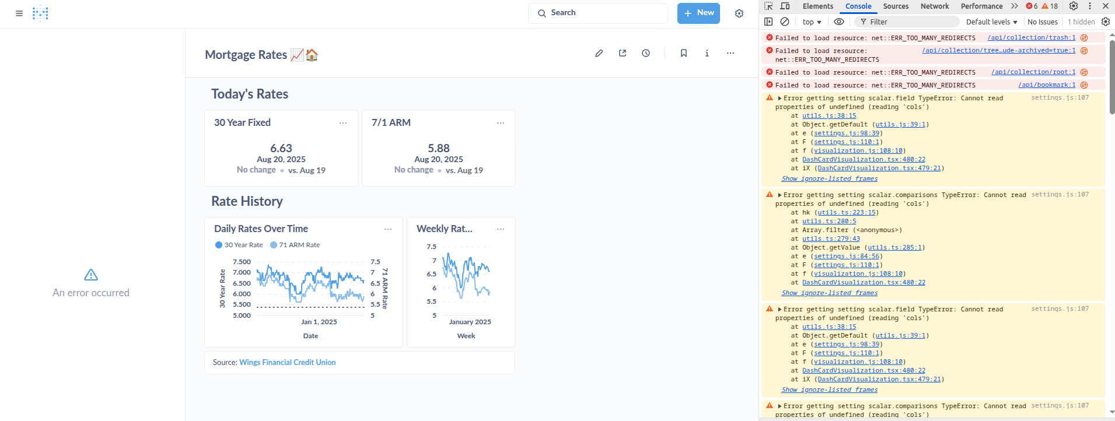Toggle the live expression eye icon
Screen dimensions: 1115x421
click(x=839, y=22)
